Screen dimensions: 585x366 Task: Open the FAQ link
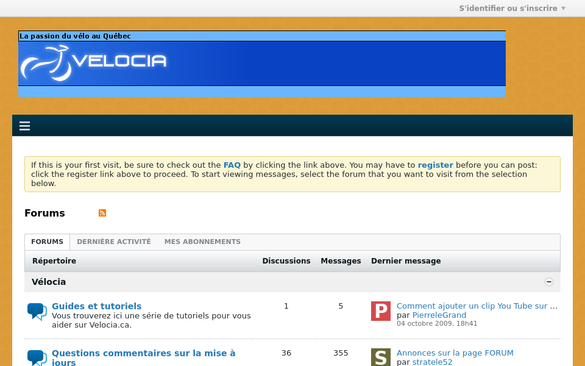click(x=232, y=165)
